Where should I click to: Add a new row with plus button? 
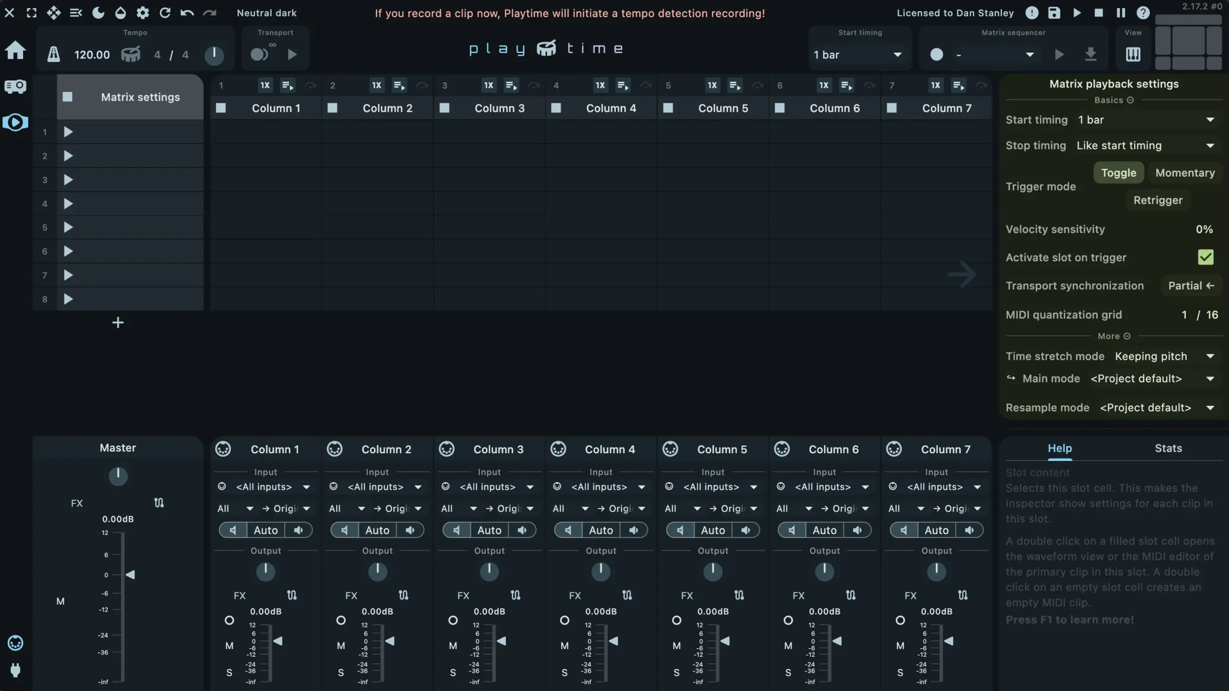coord(118,323)
